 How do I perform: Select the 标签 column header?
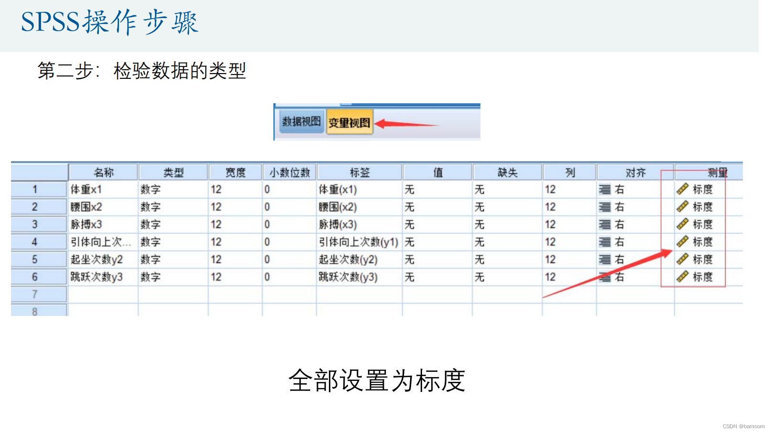point(359,172)
